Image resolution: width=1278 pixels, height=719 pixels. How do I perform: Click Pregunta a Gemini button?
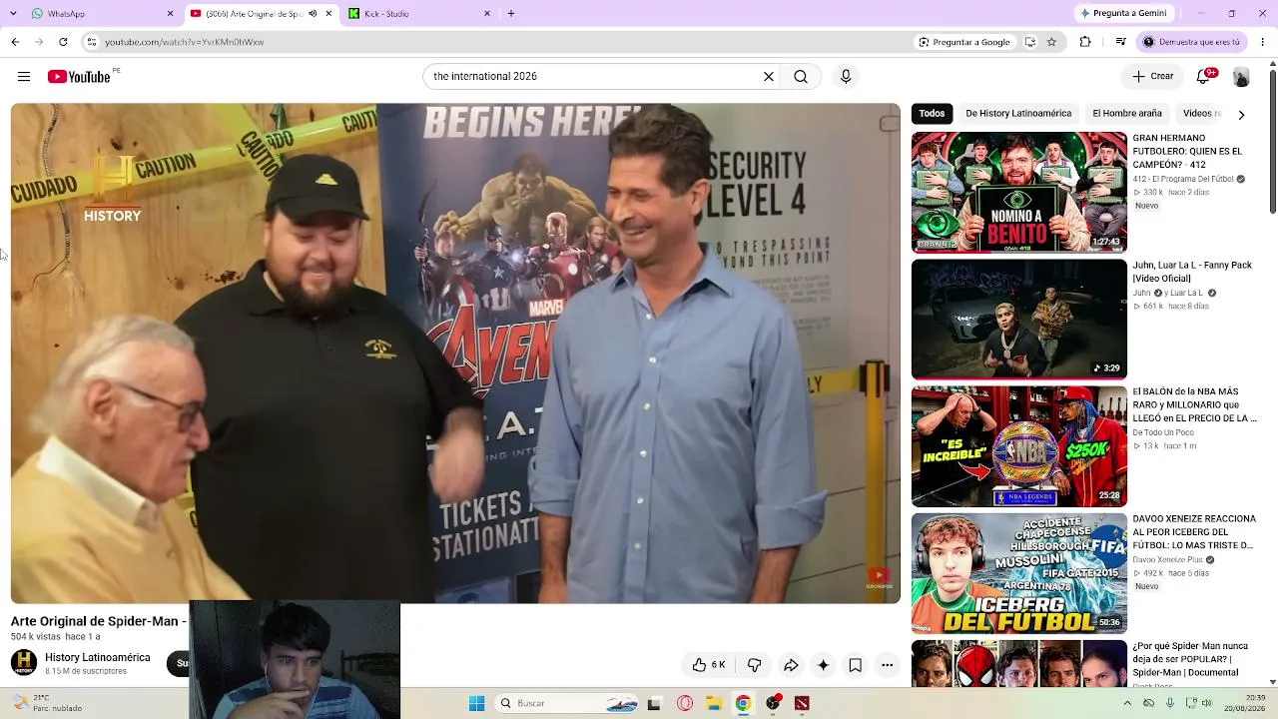(1123, 14)
